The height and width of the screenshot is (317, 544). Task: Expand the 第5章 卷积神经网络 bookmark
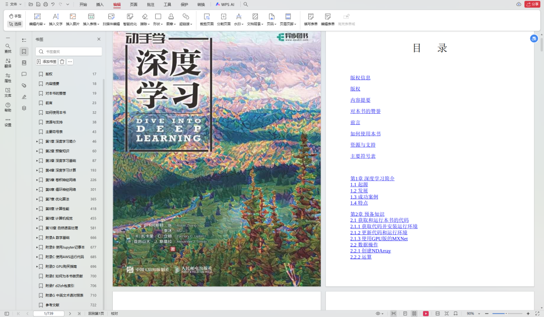pyautogui.click(x=37, y=180)
